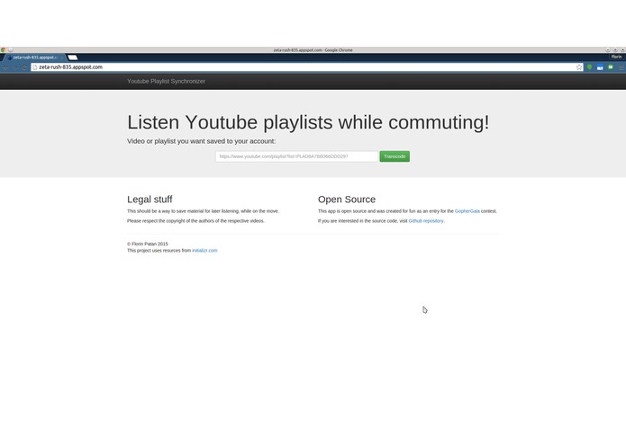Select the zeta-rush-835.appspot.com tab

click(35, 58)
